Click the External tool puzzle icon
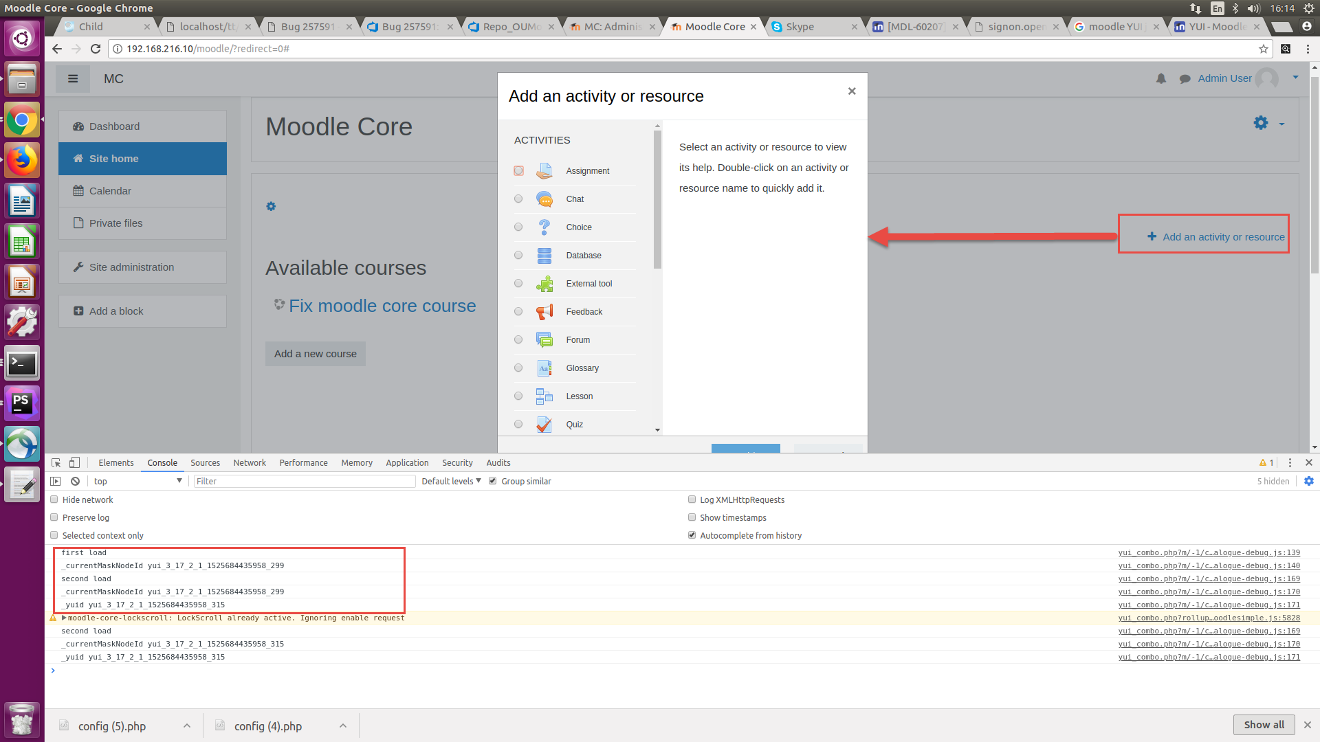The width and height of the screenshot is (1320, 742). pos(544,284)
